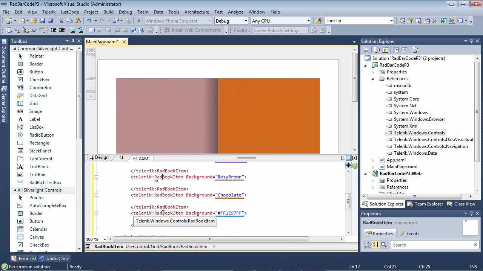Image resolution: width=483 pixels, height=271 pixels.
Task: Click the Categorized view icon in Properties panel
Action: pos(368,245)
